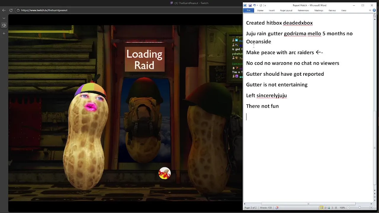This screenshot has height=213, width=379.
Task: Open the Review ribbon tab
Action: 332,10
